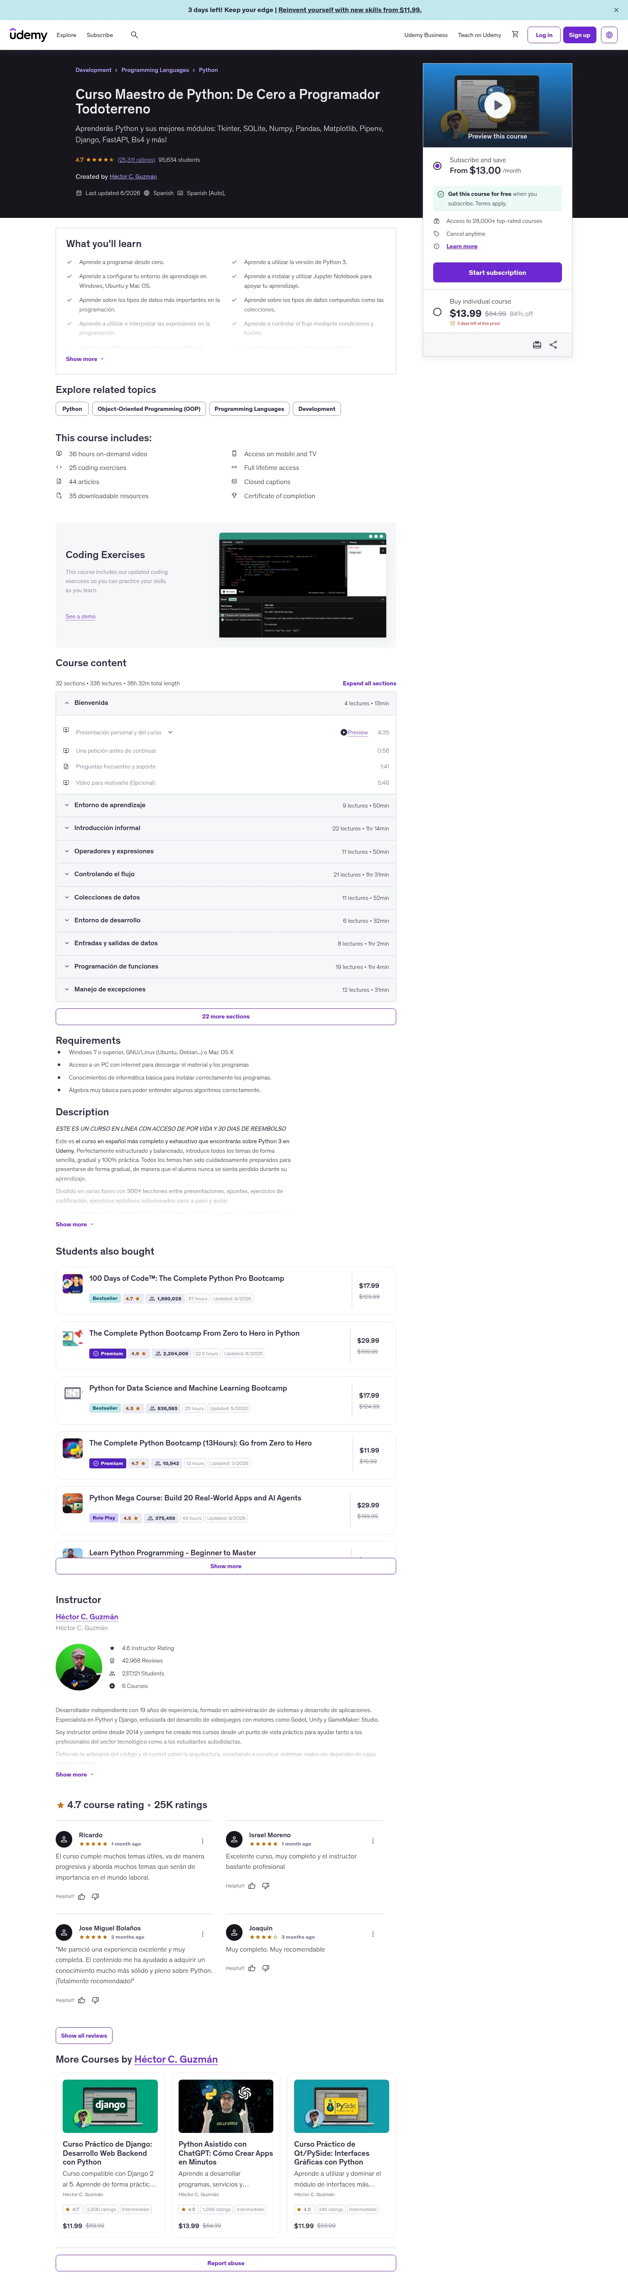Open the shopping cart icon
The height and width of the screenshot is (2288, 628).
tap(515, 35)
